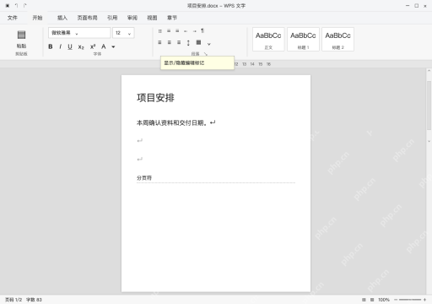Apply the 标题 1 style
Image resolution: width=432 pixels, height=304 pixels.
click(303, 40)
